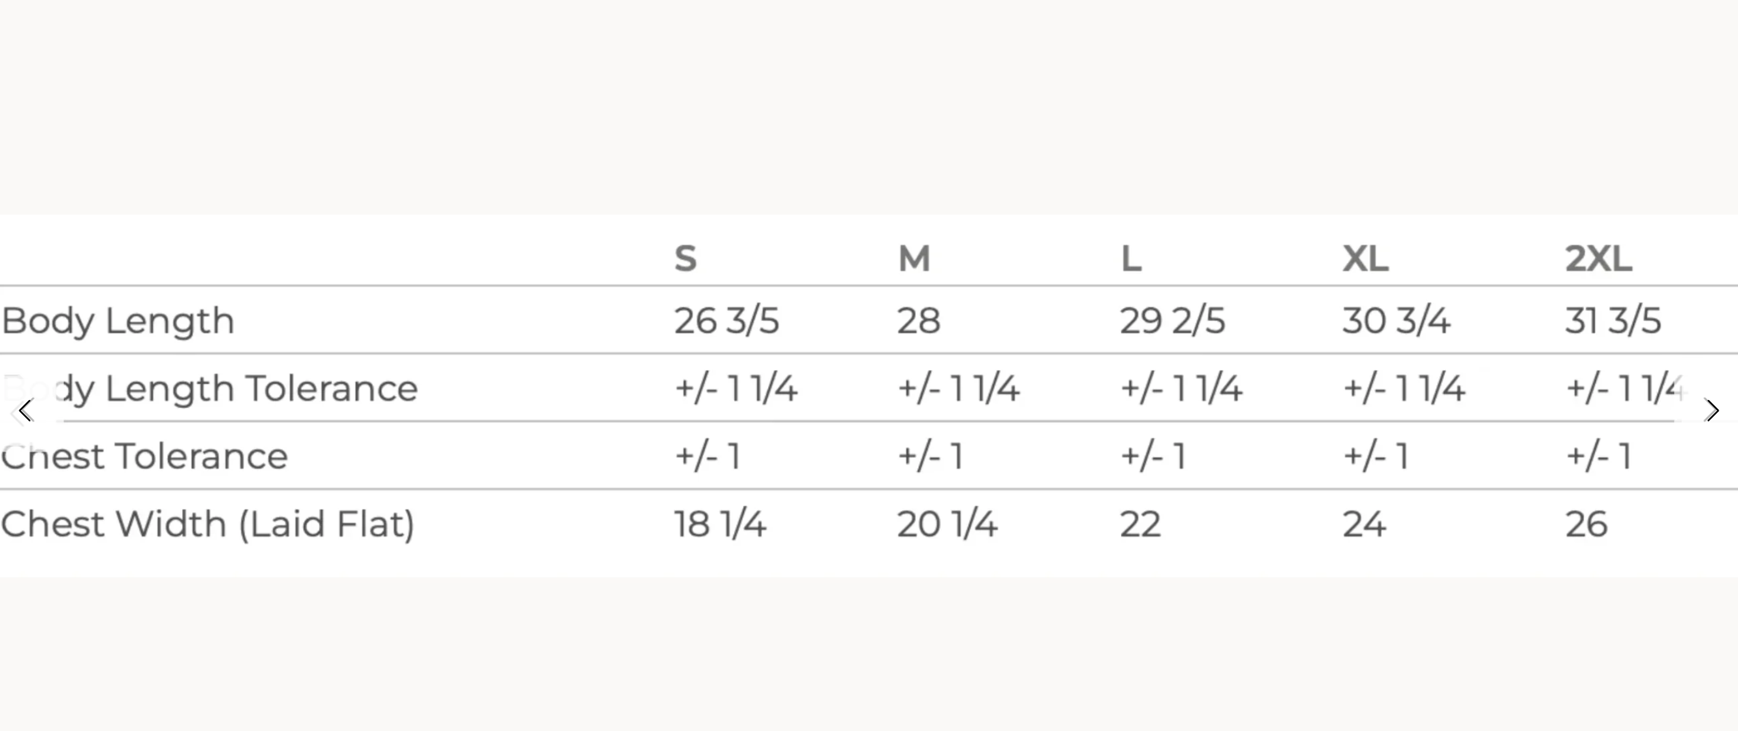1738x731 pixels.
Task: Select the 2XL size column header
Action: point(1598,258)
